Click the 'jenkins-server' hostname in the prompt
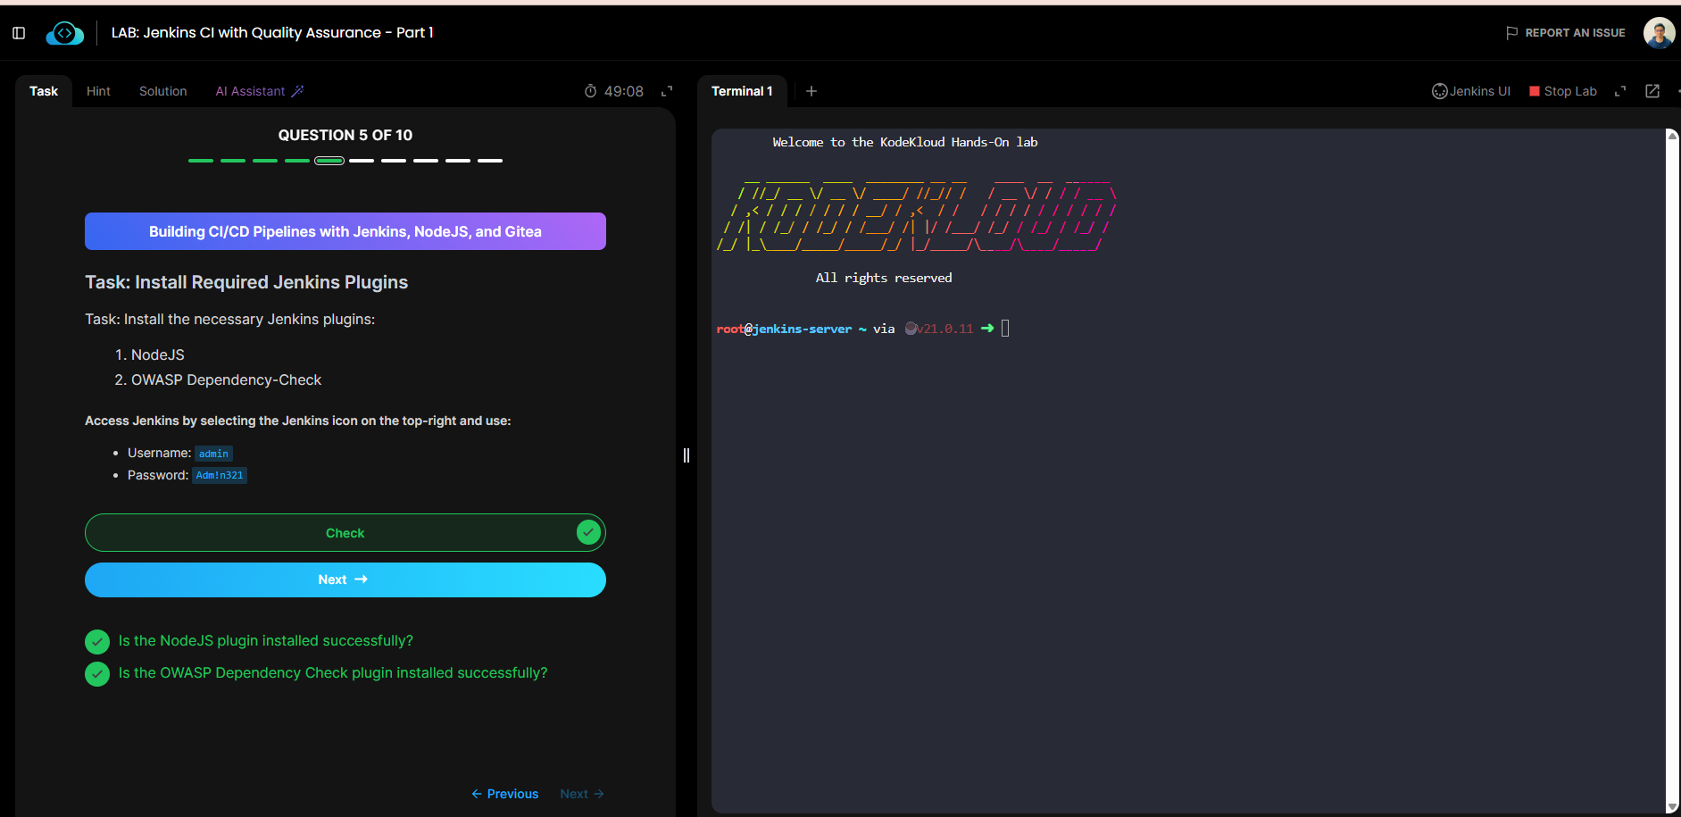The width and height of the screenshot is (1681, 817). [x=803, y=329]
